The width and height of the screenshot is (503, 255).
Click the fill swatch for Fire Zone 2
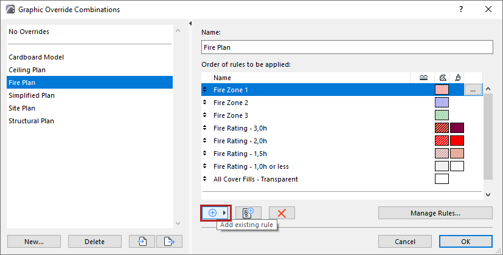[x=442, y=103]
